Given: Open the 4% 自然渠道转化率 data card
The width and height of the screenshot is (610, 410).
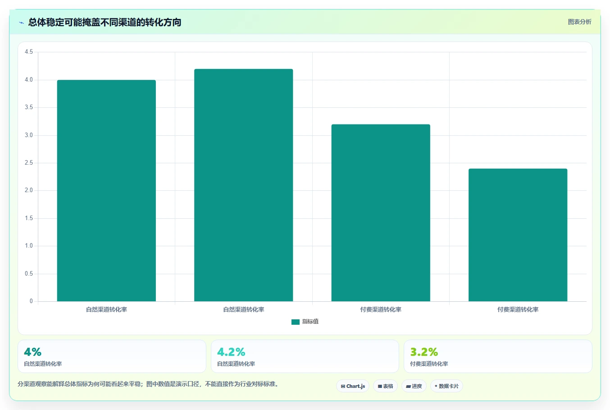Looking at the screenshot, I should [112, 356].
